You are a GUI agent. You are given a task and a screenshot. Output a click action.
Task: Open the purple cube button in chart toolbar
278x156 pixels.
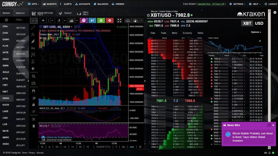84,21
